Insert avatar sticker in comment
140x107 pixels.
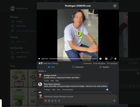[46, 101]
